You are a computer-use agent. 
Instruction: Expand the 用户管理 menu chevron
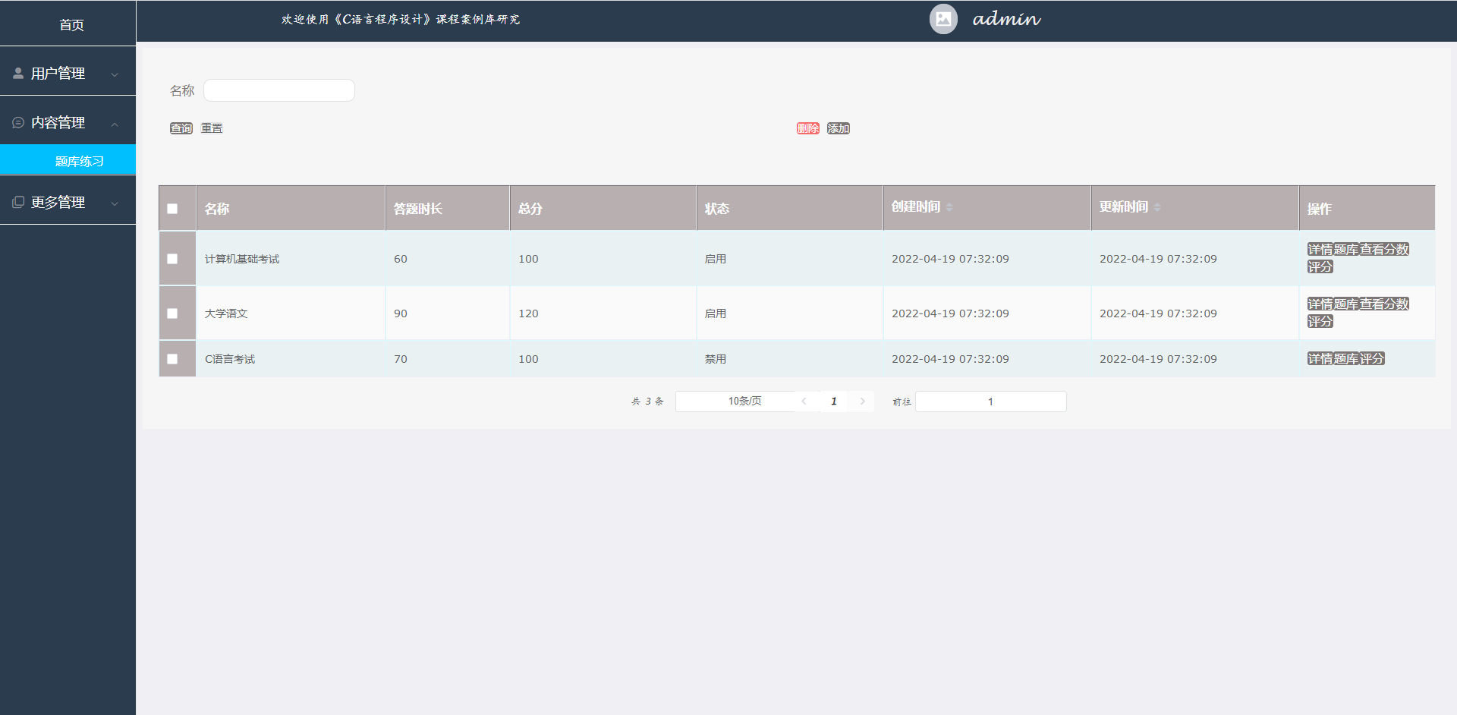[x=115, y=74]
